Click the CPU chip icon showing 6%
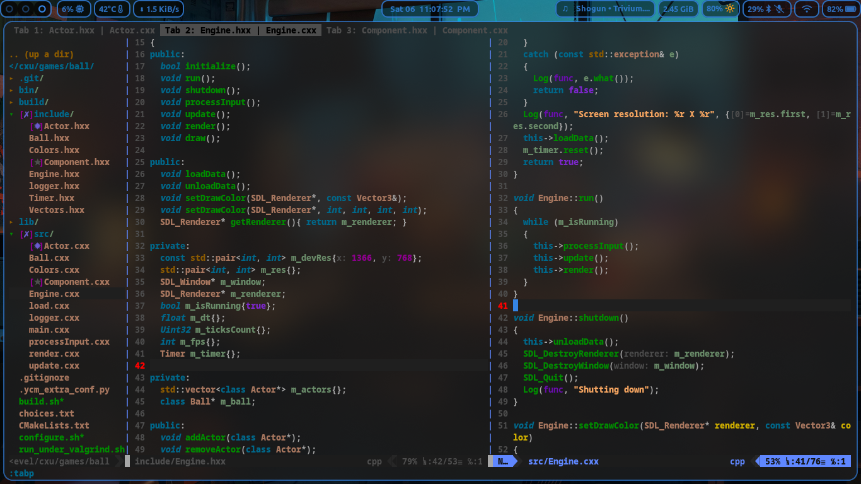The width and height of the screenshot is (861, 484). click(80, 9)
